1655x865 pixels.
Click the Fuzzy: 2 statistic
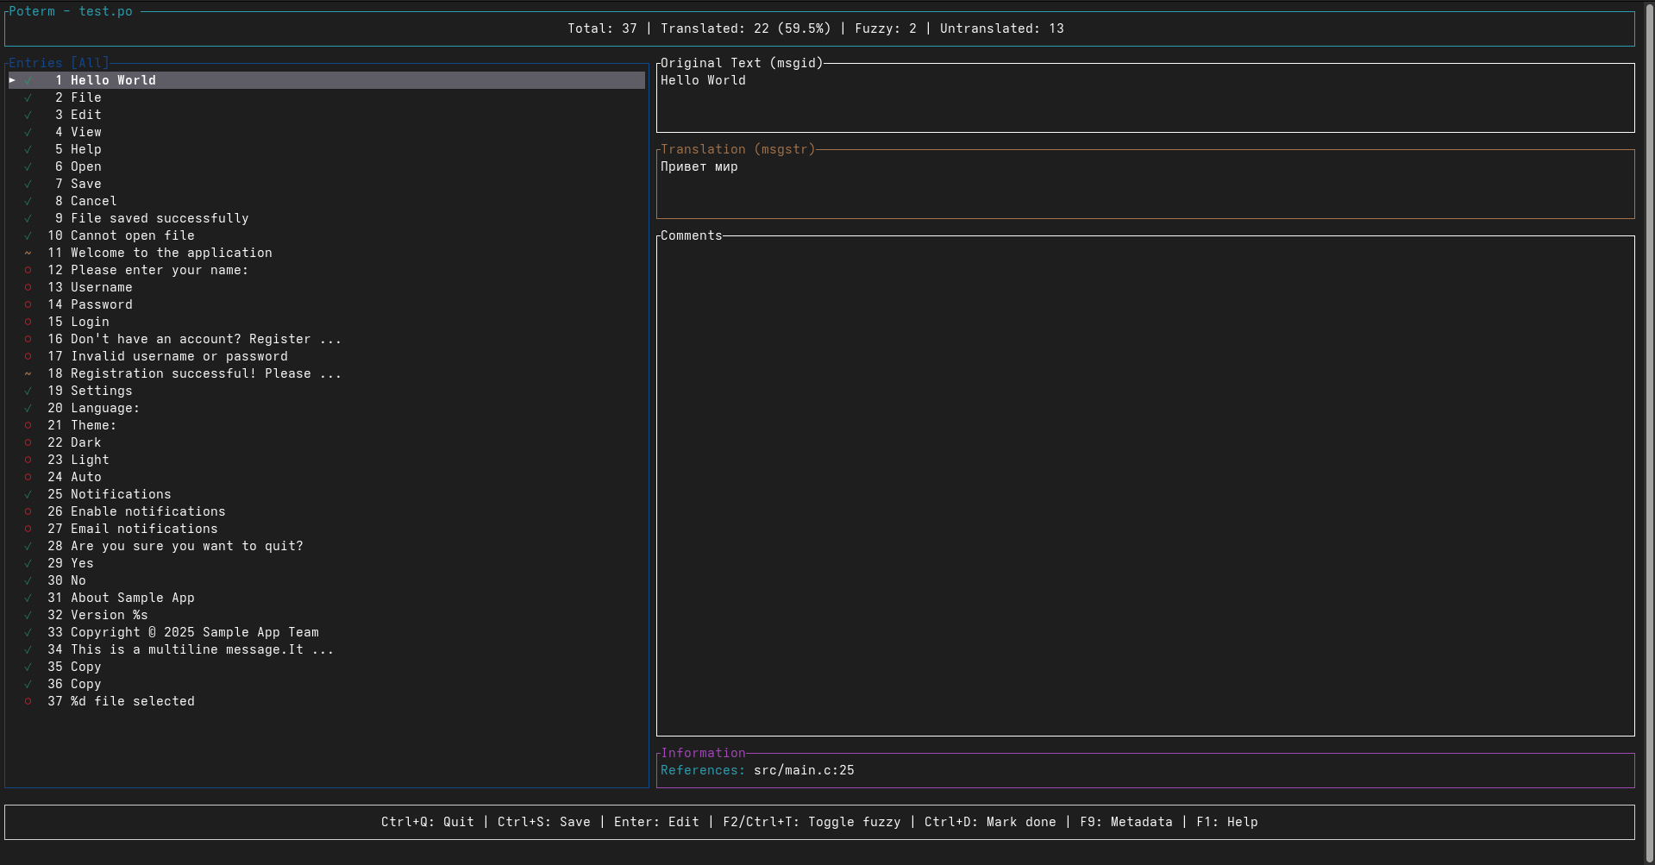pos(886,28)
